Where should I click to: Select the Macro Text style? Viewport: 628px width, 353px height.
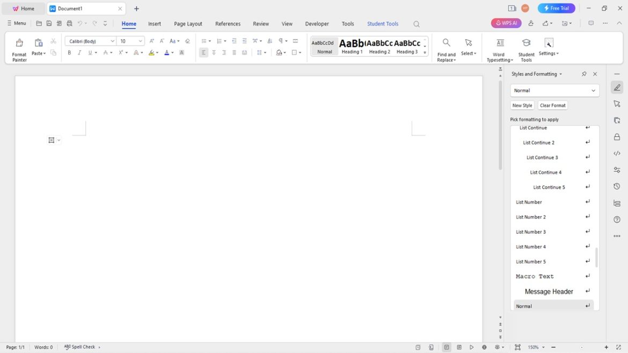click(x=535, y=276)
